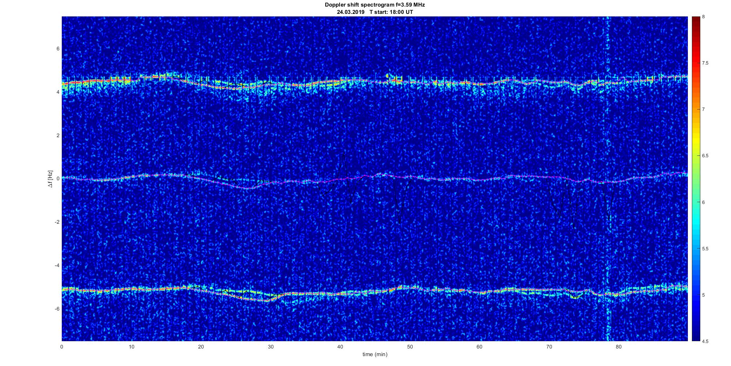
Task: Click the title "Doppler shift spectrogram f=3.59 MHz"
Action: pos(375,5)
